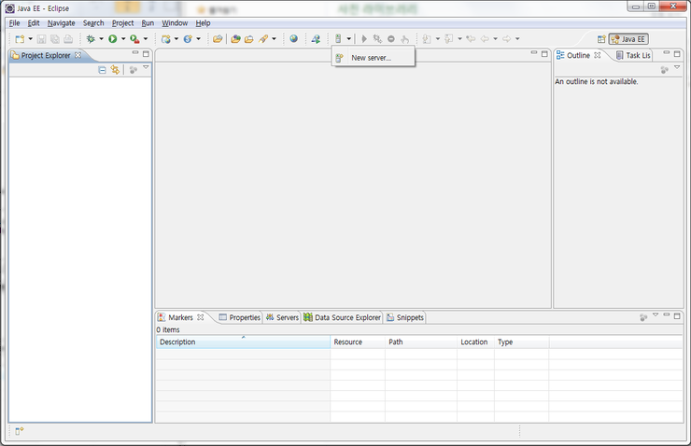Open the Project menu

122,23
